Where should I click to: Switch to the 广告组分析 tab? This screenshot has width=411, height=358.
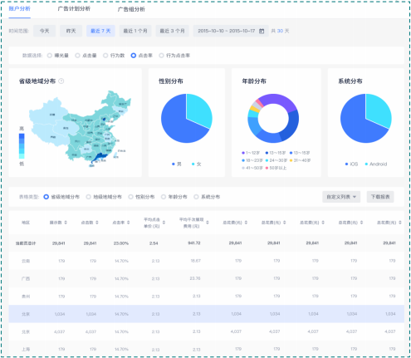[131, 9]
